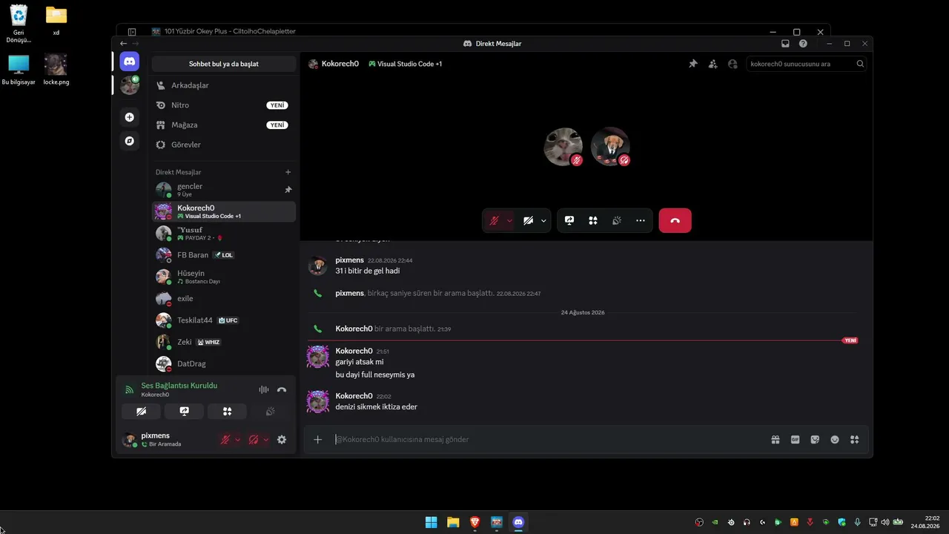The height and width of the screenshot is (534, 949).
Task: Open the soundboard from the call controls bar
Action: coord(617,220)
